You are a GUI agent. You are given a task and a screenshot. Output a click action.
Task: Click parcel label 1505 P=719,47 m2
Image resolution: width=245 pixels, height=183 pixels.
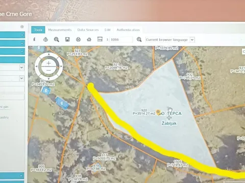(178, 163)
